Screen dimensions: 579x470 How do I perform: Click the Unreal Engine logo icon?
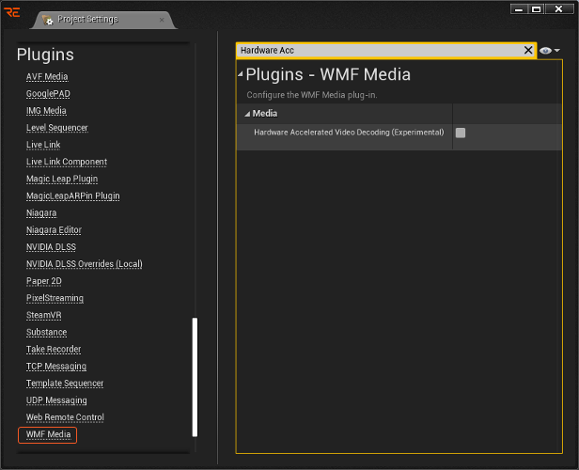[x=12, y=12]
